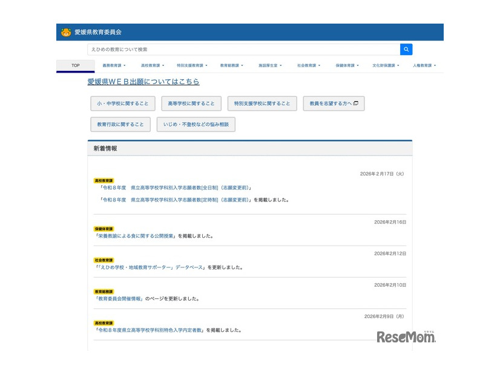This screenshot has width=500, height=375.
Task: Switch to the TOP tab
Action: (x=74, y=65)
